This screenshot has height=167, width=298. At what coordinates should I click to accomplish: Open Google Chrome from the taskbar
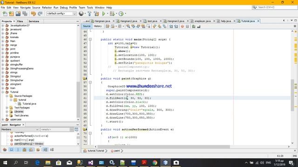[x=155, y=163]
